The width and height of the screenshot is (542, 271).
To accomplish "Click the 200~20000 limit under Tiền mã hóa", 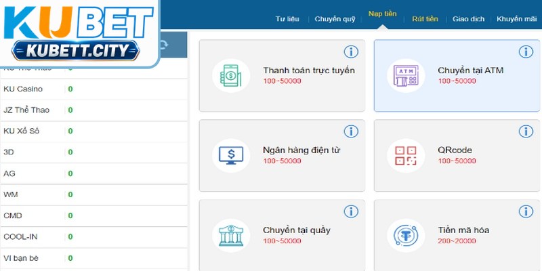I will [457, 241].
